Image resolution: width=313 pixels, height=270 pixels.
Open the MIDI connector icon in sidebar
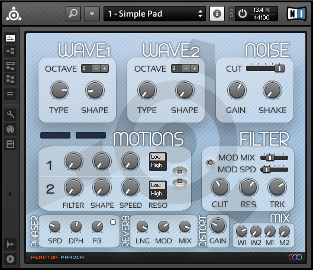point(10,129)
